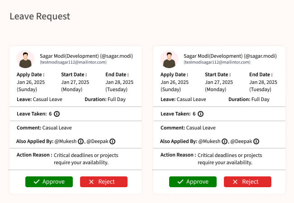Viewport: 294px width, 203px height.
Task: Click info icon next to @Mukesh in left card
Action: (x=81, y=141)
